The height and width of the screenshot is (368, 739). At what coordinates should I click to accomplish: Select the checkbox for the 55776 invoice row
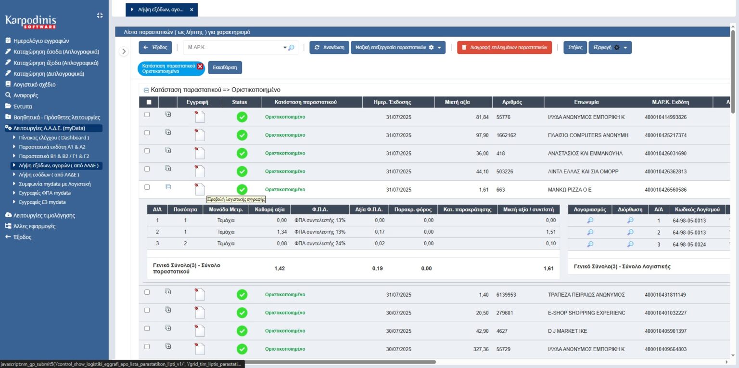click(147, 115)
